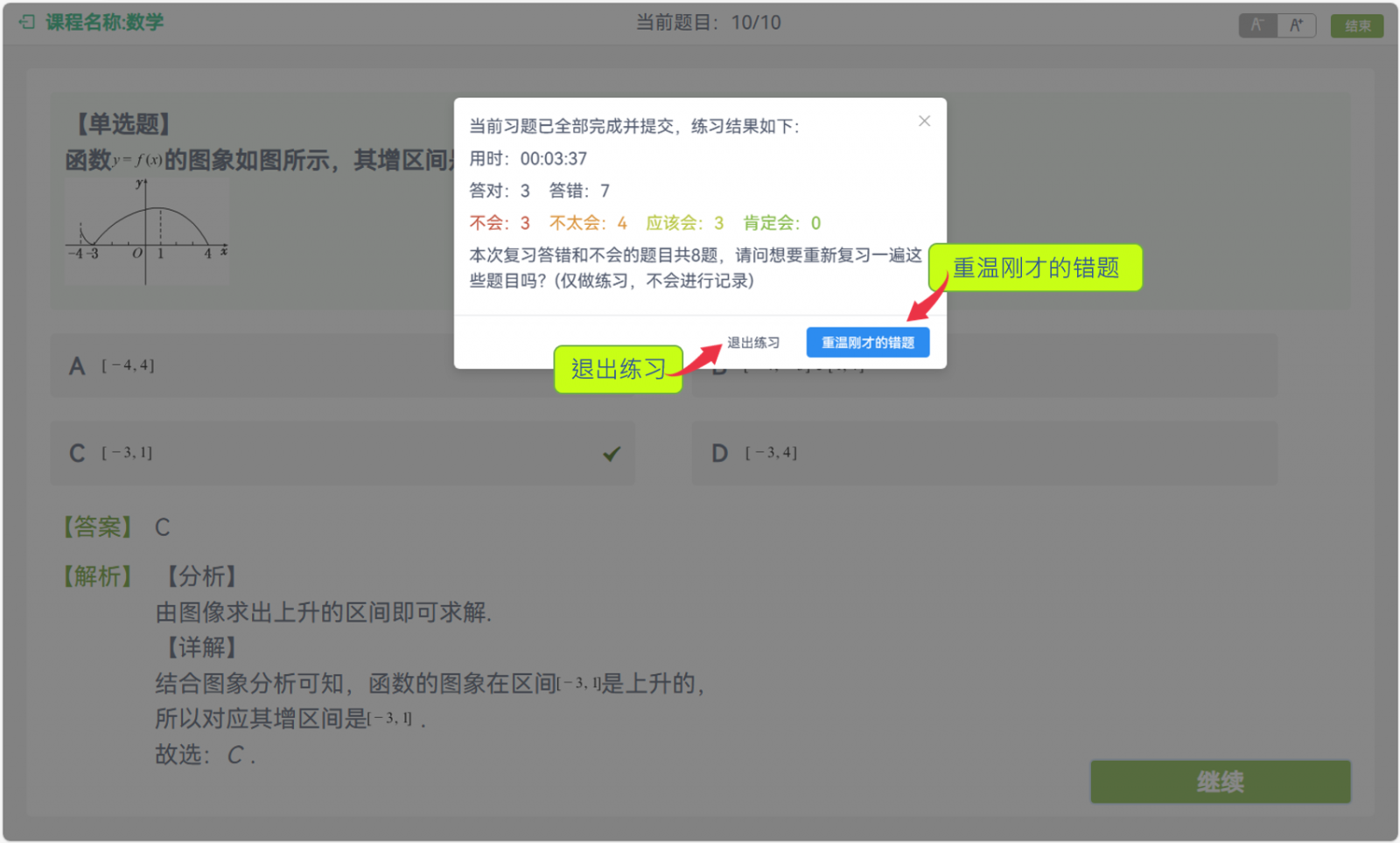Click the 当前题目 10/10 progress indicator
The height and width of the screenshot is (843, 1400).
click(x=708, y=23)
